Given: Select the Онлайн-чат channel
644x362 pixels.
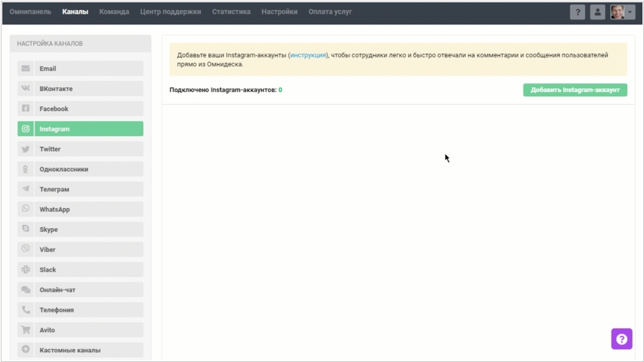Looking at the screenshot, I should coord(80,289).
